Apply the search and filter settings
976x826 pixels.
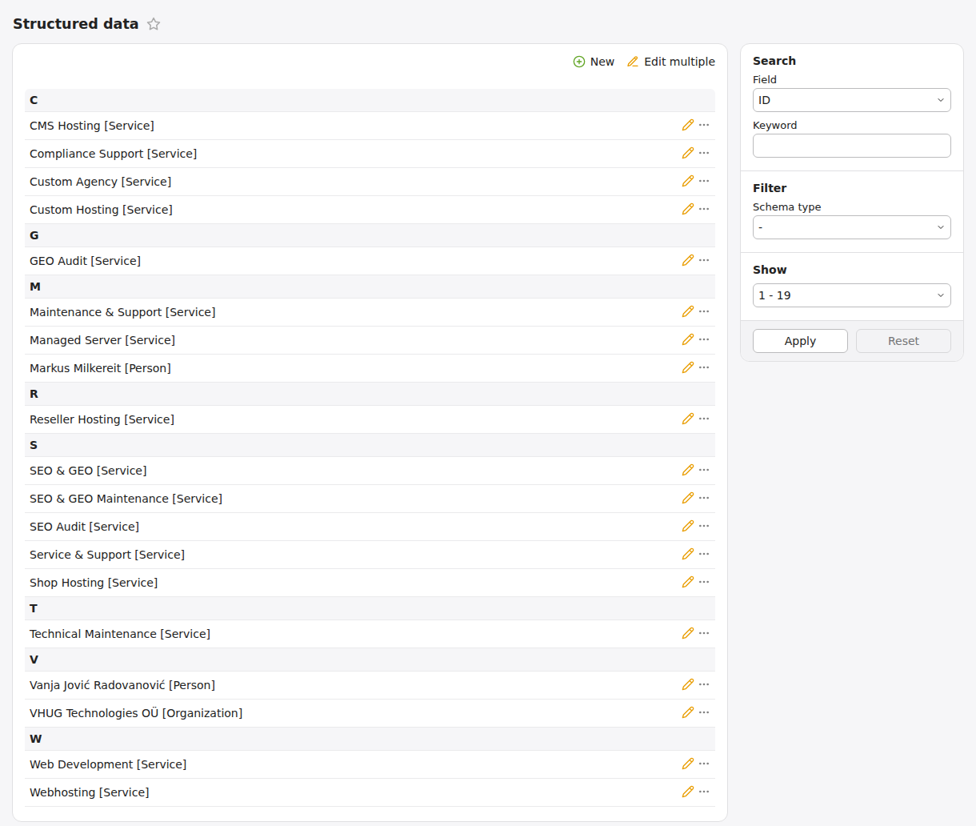point(800,341)
